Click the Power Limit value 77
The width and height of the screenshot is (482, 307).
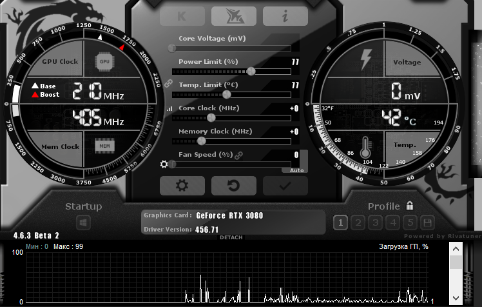tap(295, 62)
